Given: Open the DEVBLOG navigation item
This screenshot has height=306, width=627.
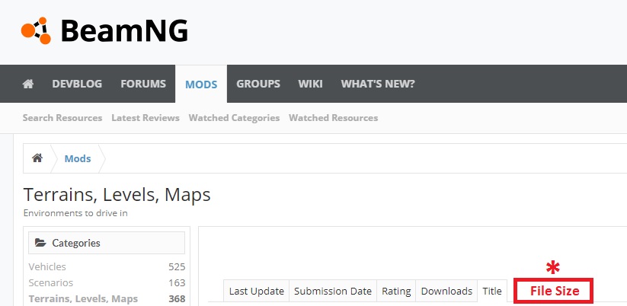Looking at the screenshot, I should [77, 84].
